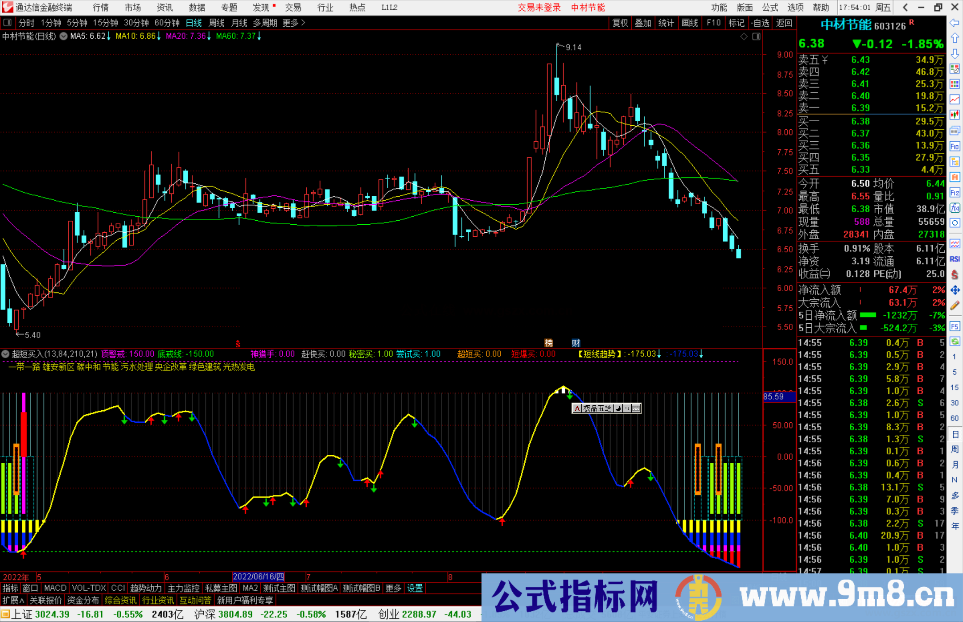
Task: Click the 画线 button
Action: click(x=690, y=23)
